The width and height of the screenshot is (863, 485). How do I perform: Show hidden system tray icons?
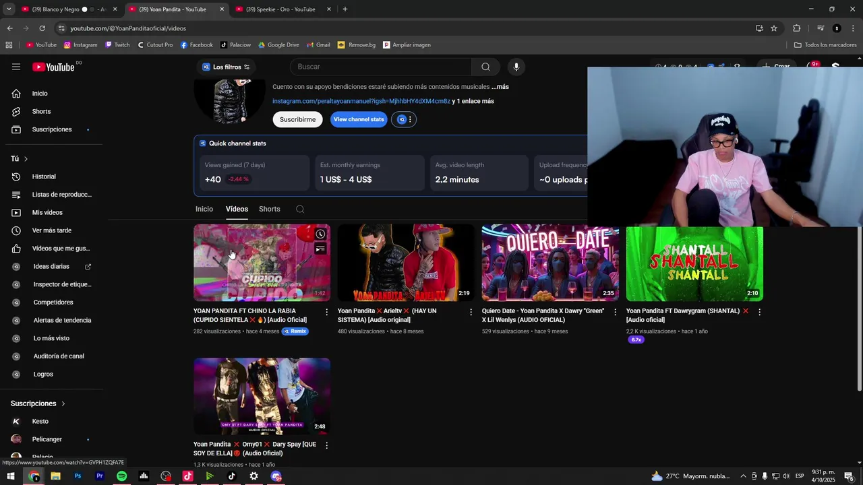(x=743, y=476)
